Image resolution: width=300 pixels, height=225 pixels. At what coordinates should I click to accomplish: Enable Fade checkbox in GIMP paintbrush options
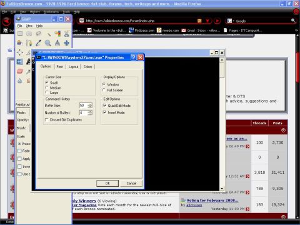click(19, 151)
